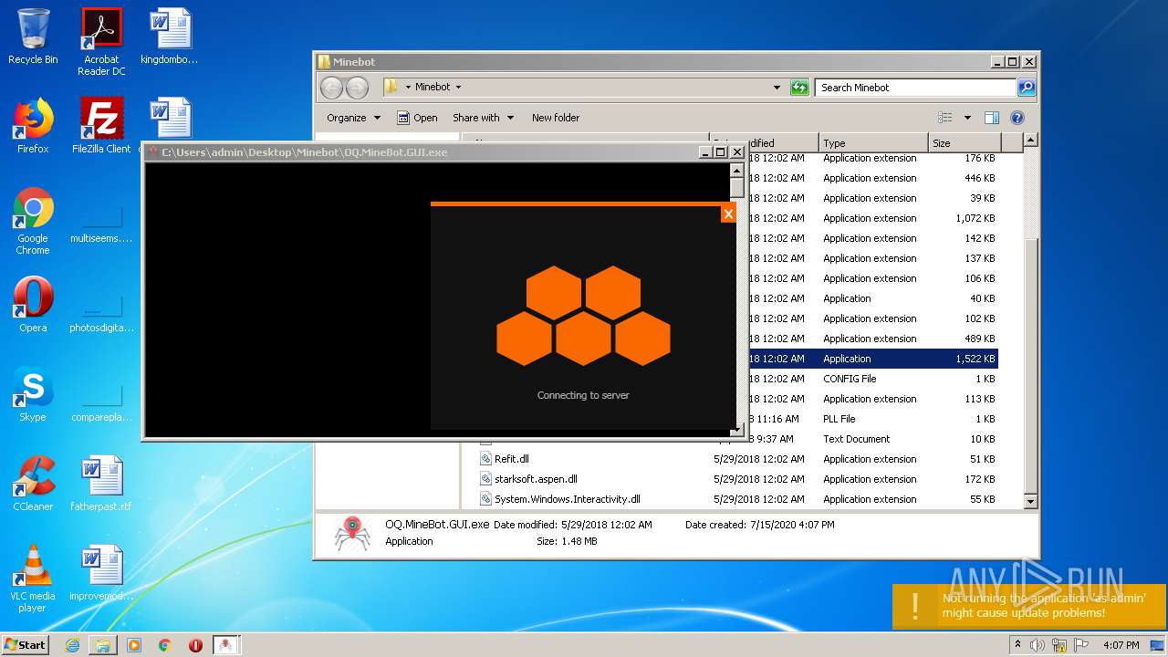This screenshot has height=657, width=1168.
Task: Launch Skype from the desktop
Action: coord(33,394)
